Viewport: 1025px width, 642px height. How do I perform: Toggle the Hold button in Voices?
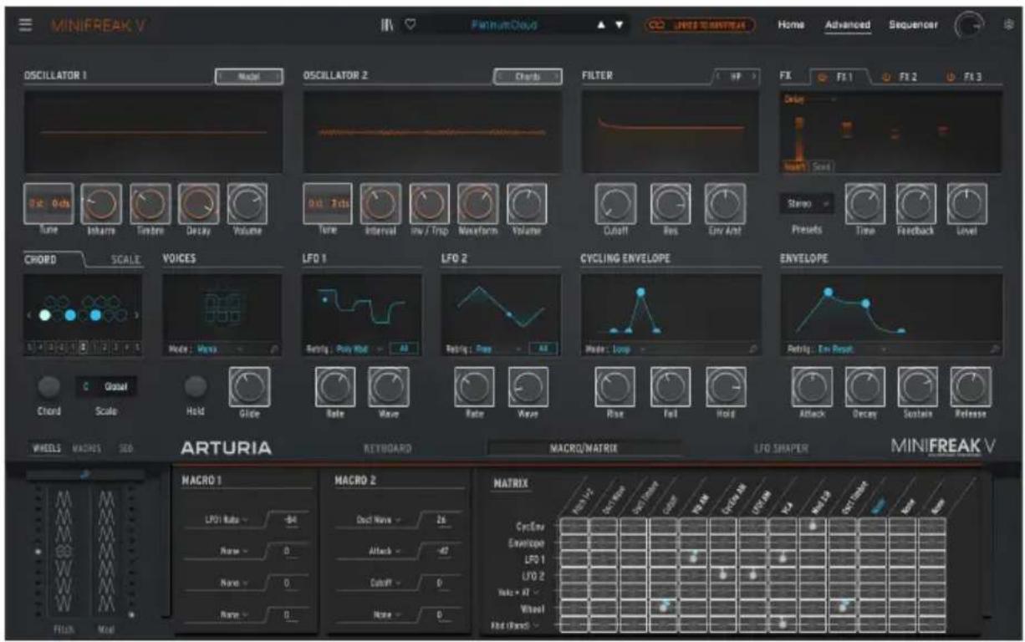click(x=196, y=386)
